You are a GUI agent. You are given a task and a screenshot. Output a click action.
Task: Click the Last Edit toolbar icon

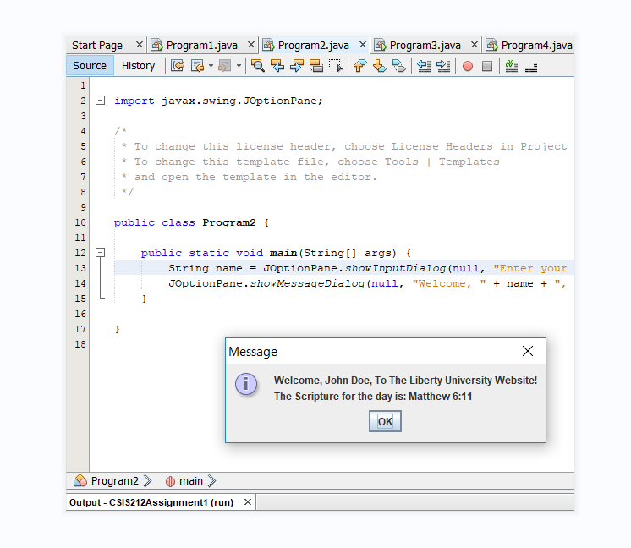[178, 66]
